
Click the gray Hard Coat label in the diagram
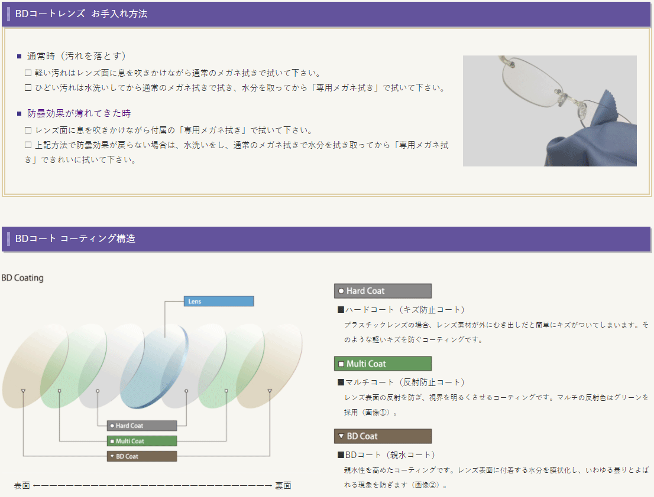coord(142,426)
